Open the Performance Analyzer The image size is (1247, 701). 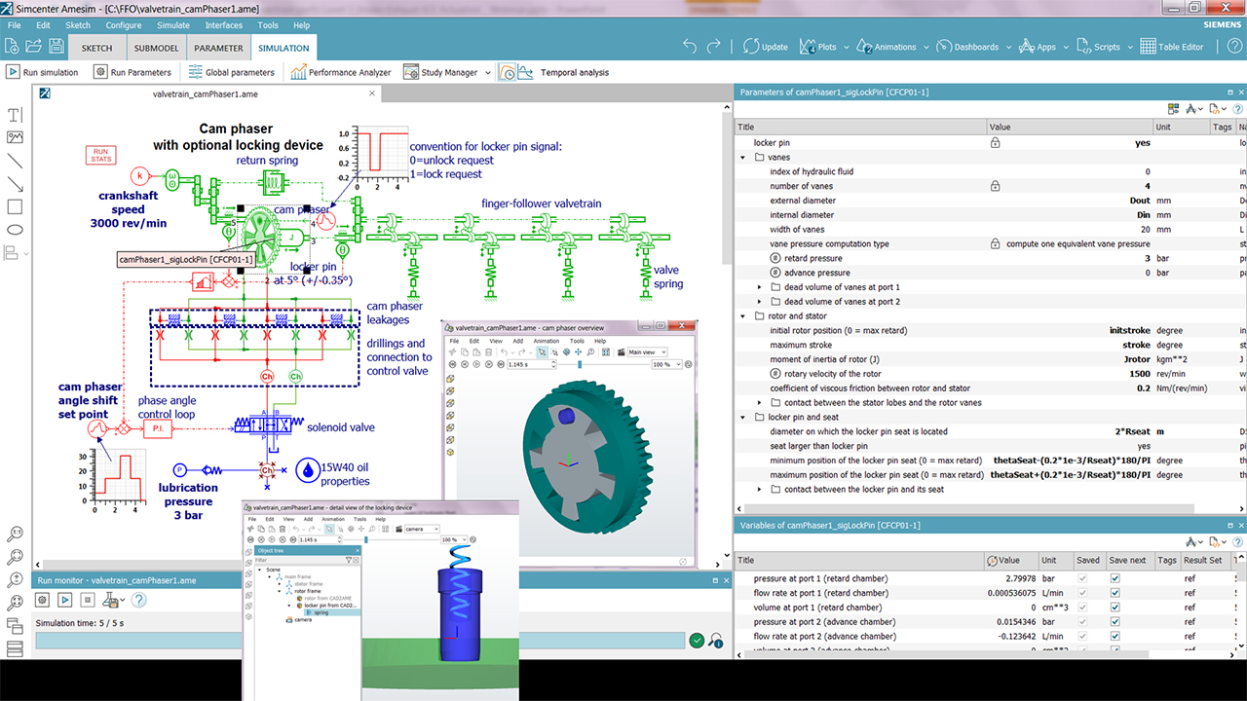point(341,72)
